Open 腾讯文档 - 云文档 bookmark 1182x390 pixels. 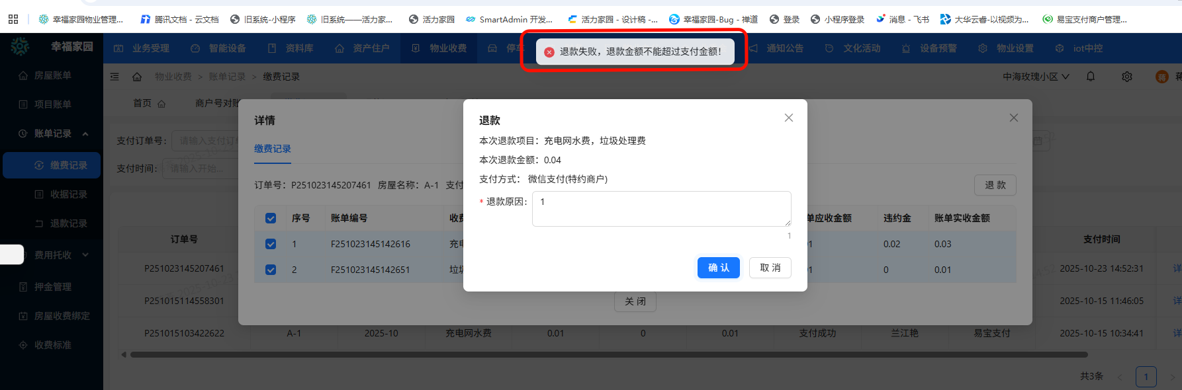click(179, 19)
